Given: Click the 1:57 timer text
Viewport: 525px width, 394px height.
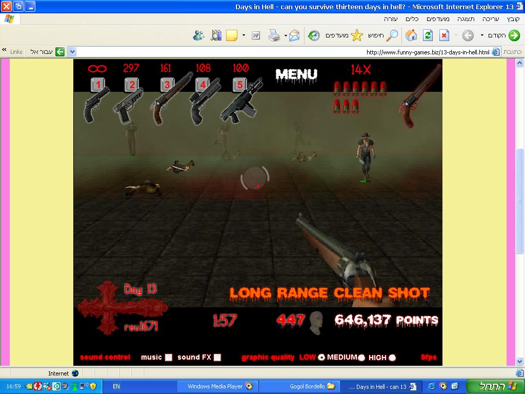Looking at the screenshot, I should click(x=225, y=321).
